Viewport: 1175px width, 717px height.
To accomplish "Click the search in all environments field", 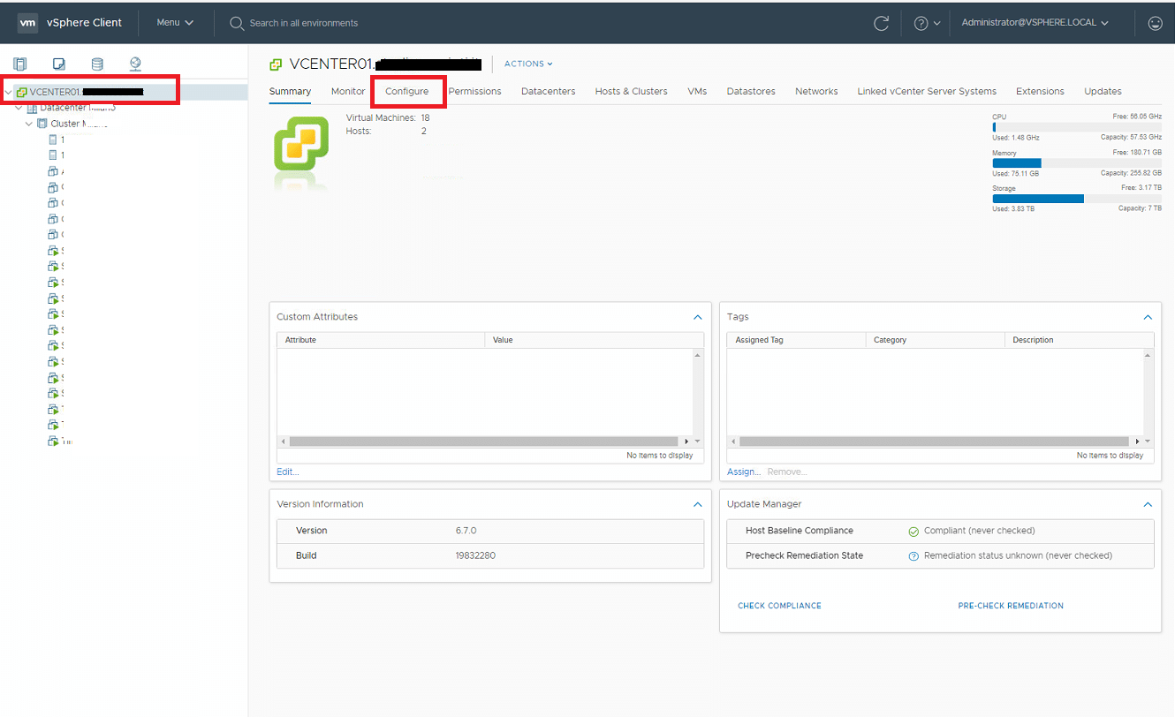I will [x=304, y=23].
